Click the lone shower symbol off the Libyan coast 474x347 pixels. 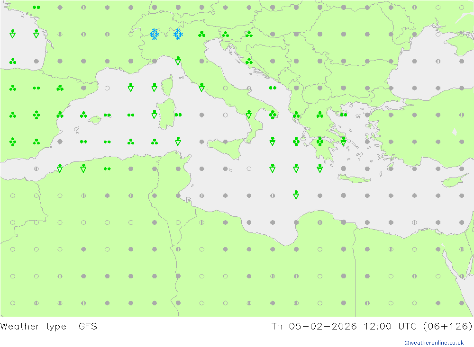(x=296, y=195)
